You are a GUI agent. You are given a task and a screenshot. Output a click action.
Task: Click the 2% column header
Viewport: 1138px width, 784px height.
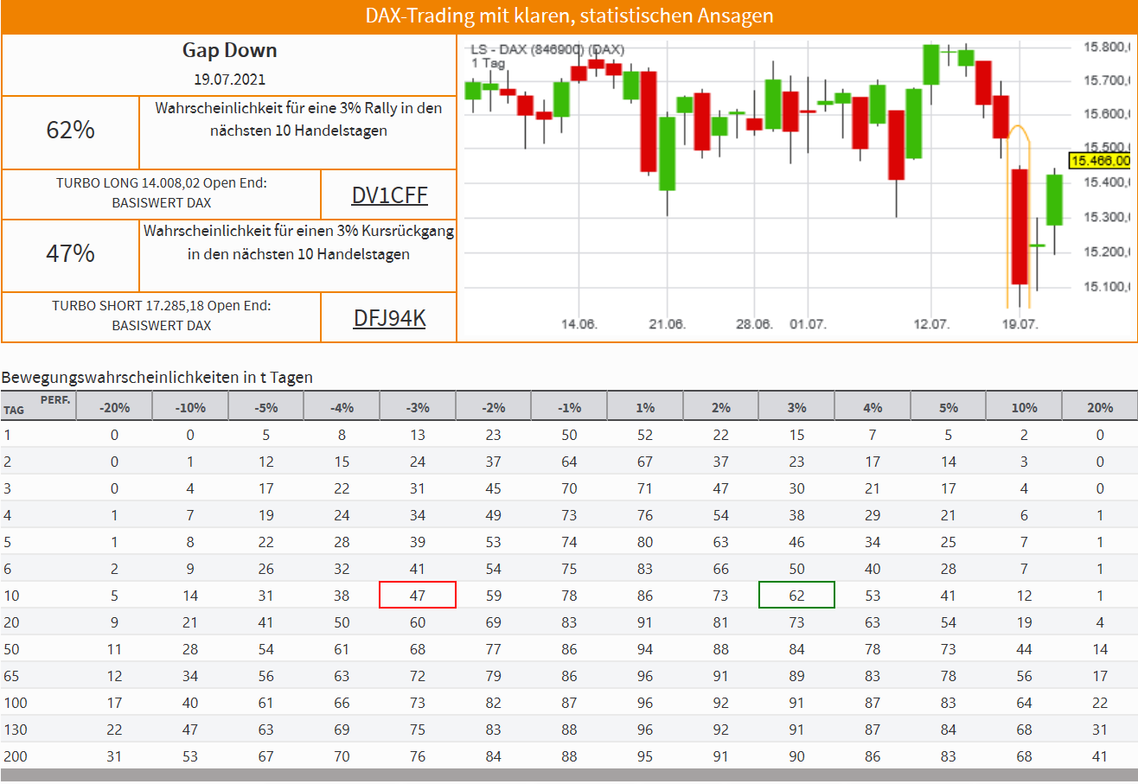point(721,407)
